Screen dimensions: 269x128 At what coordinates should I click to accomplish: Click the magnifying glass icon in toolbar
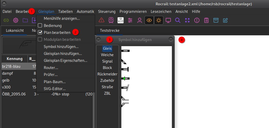[x=178, y=20]
